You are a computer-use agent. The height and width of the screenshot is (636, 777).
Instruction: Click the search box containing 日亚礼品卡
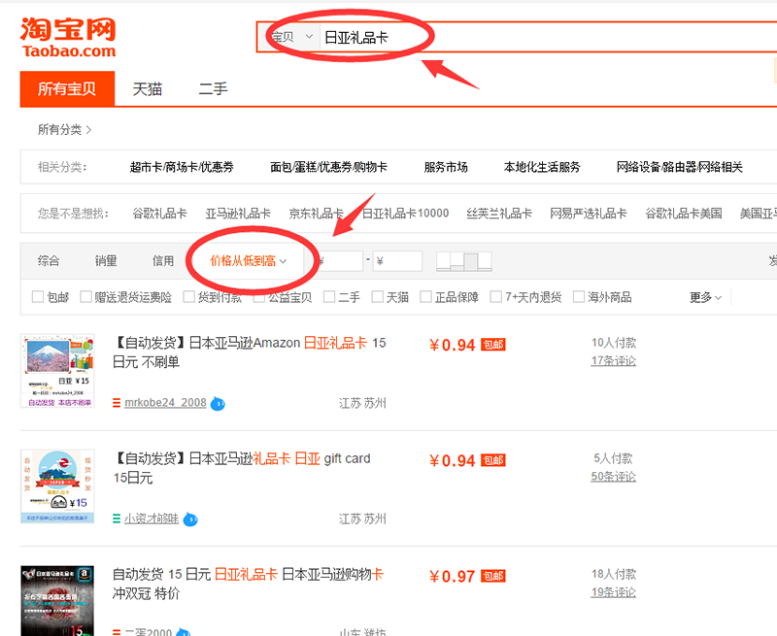[x=548, y=37]
